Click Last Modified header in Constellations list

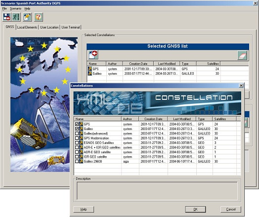click(x=182, y=119)
